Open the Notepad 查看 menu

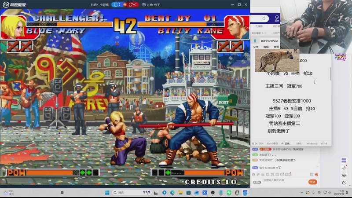click(276, 47)
